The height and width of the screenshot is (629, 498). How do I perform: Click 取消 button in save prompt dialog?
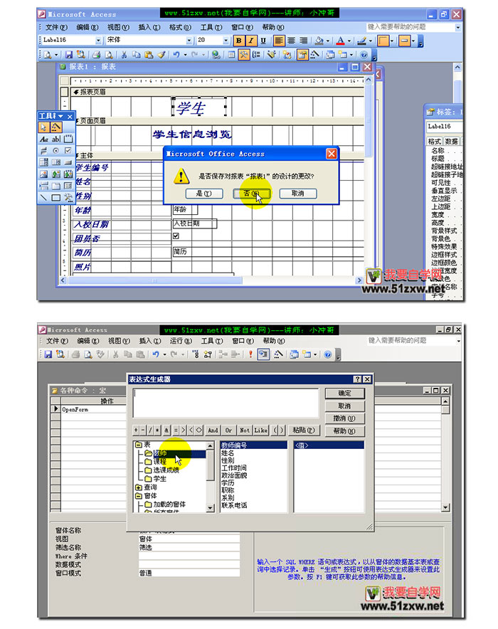298,194
